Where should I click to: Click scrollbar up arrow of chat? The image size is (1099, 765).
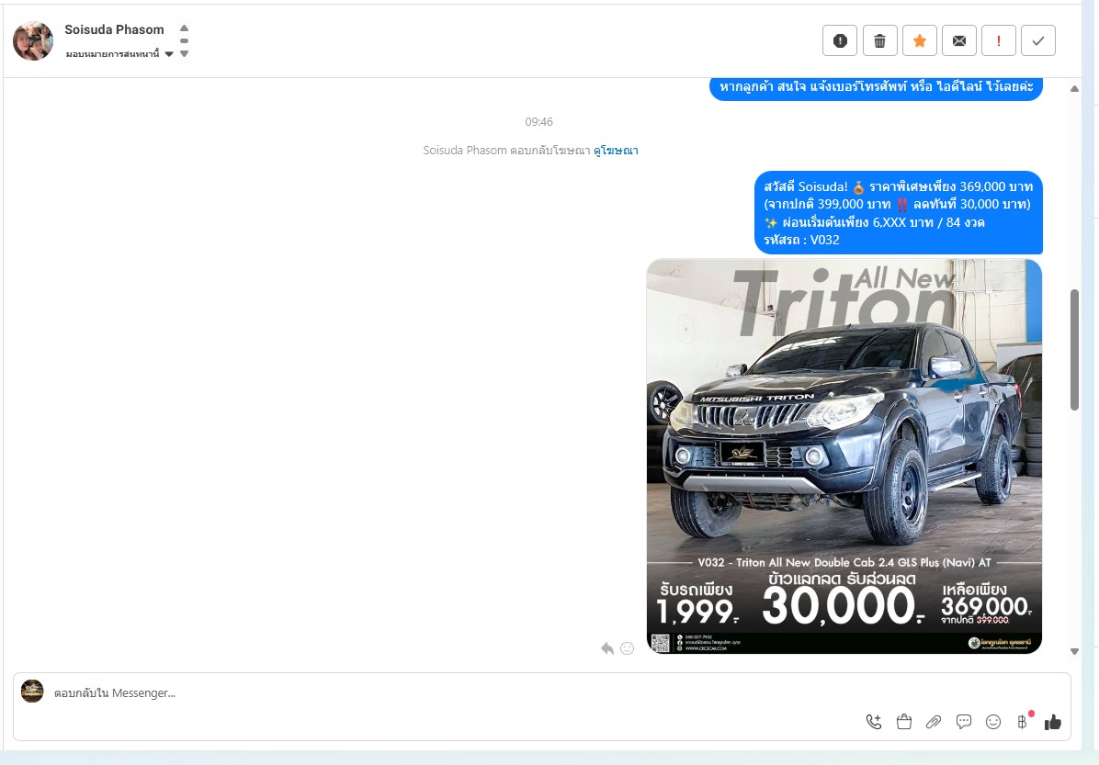click(x=1074, y=88)
